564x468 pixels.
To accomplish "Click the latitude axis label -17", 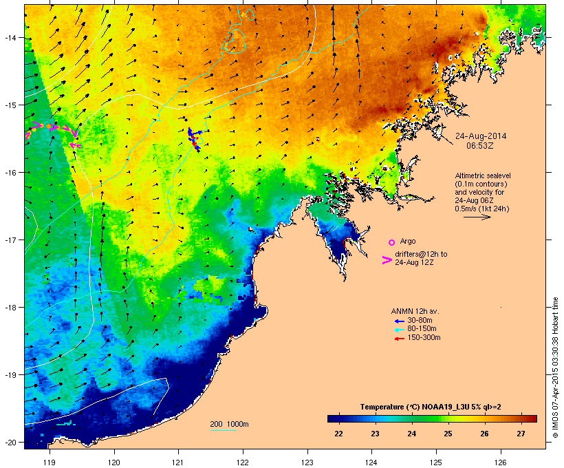I will click(10, 240).
